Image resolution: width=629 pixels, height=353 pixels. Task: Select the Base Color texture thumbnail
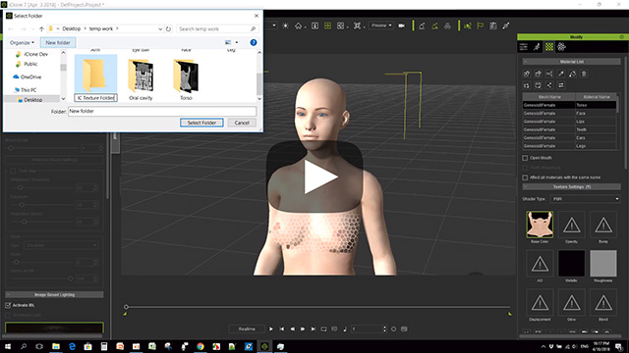(x=540, y=225)
